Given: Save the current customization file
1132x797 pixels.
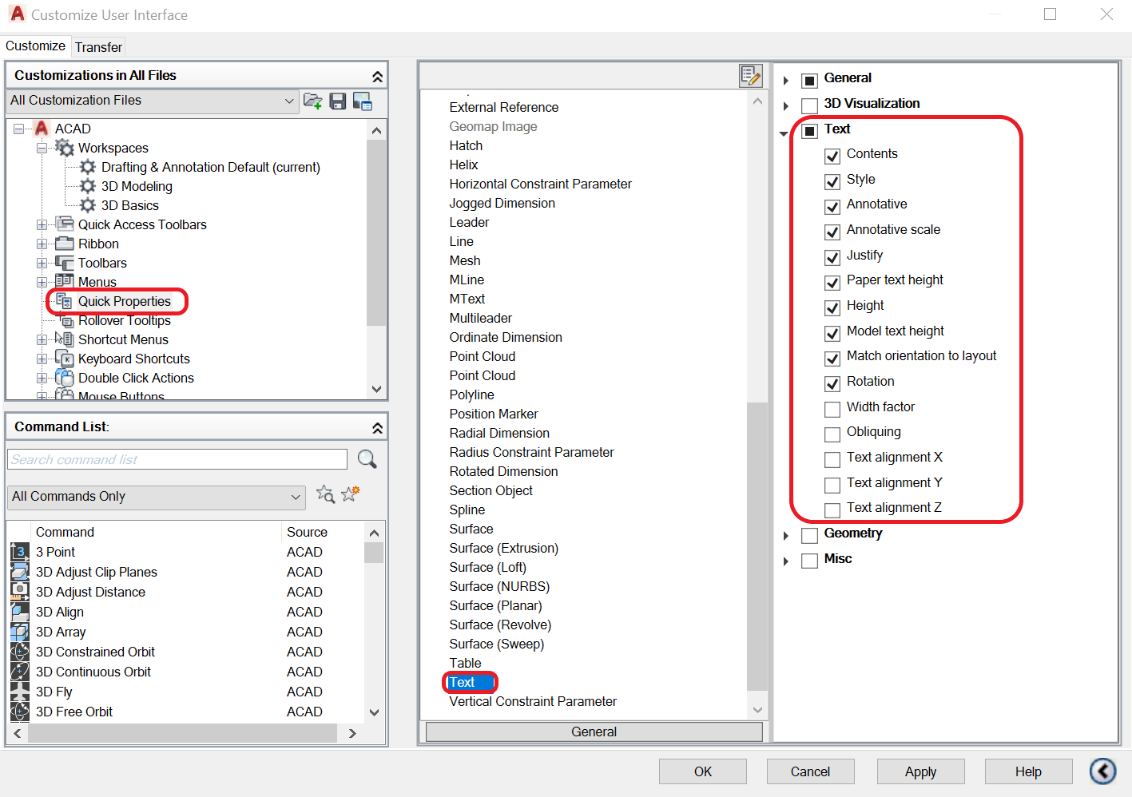Looking at the screenshot, I should (x=337, y=101).
